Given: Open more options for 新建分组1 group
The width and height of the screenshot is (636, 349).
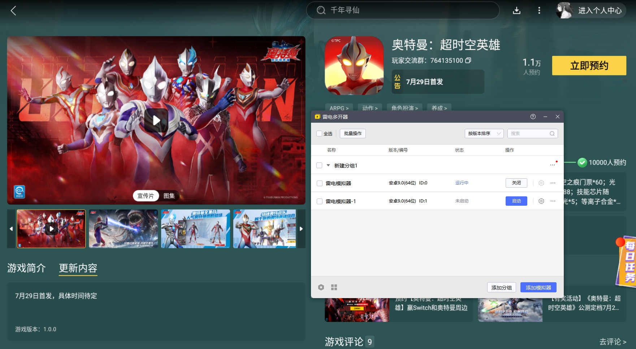Looking at the screenshot, I should tap(553, 165).
